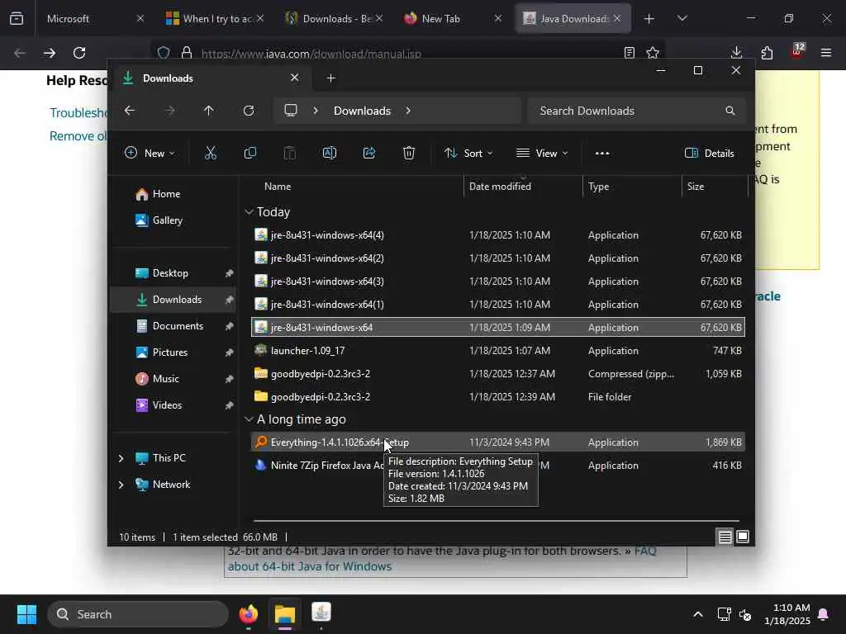This screenshot has height=634, width=846.
Task: Select file jre-8u431-windows-x64(1)
Action: click(x=498, y=304)
